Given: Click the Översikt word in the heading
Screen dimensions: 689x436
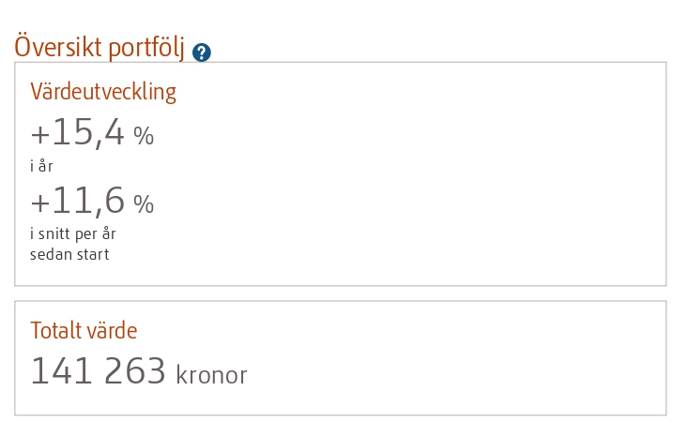Looking at the screenshot, I should pos(58,46).
